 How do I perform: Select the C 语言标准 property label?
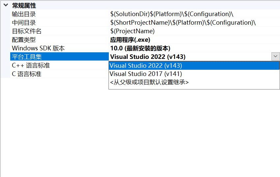pos(27,74)
